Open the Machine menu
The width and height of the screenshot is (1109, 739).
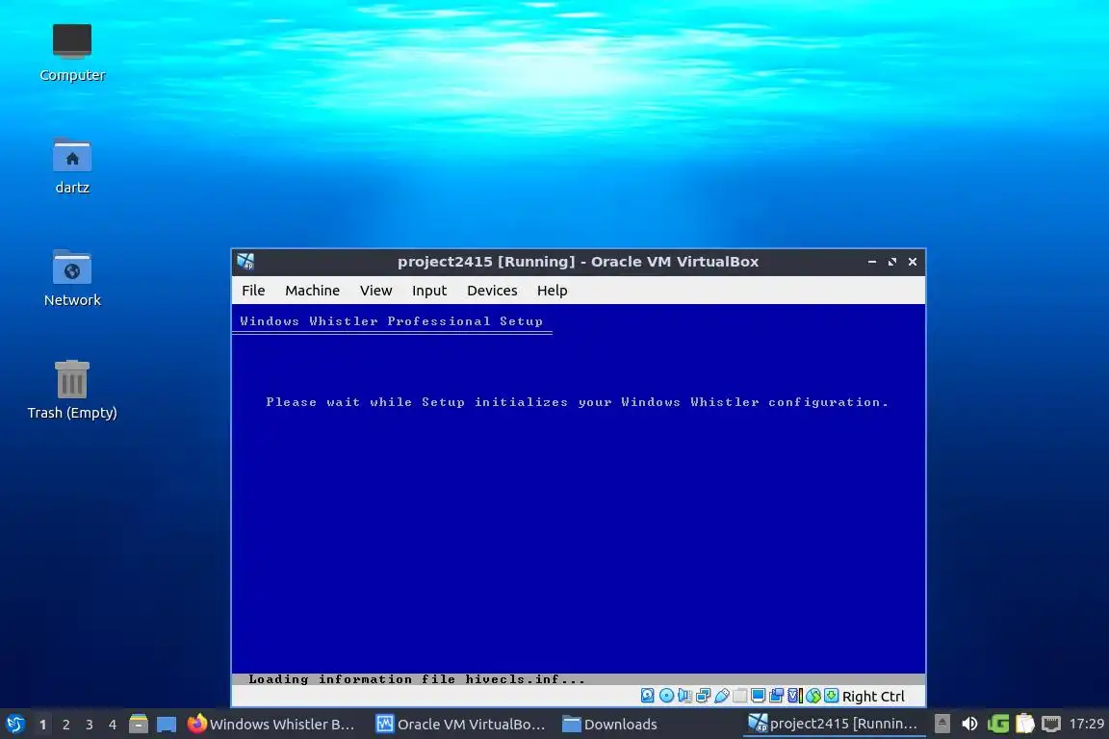(x=313, y=290)
